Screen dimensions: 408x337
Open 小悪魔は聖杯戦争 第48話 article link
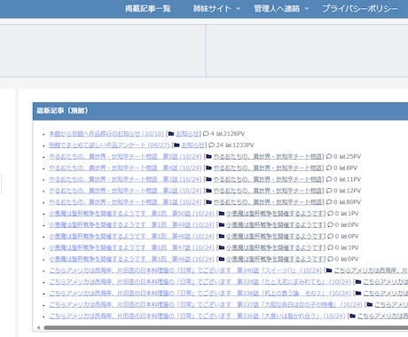(x=131, y=236)
